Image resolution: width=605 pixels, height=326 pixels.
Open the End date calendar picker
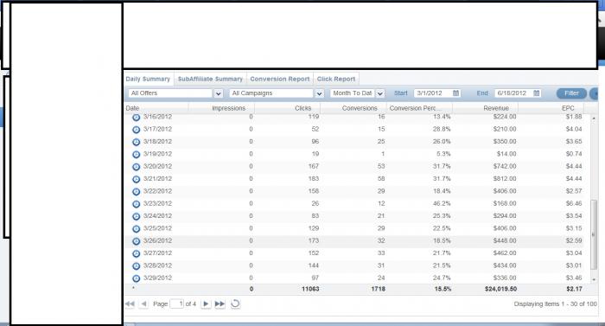pos(537,93)
